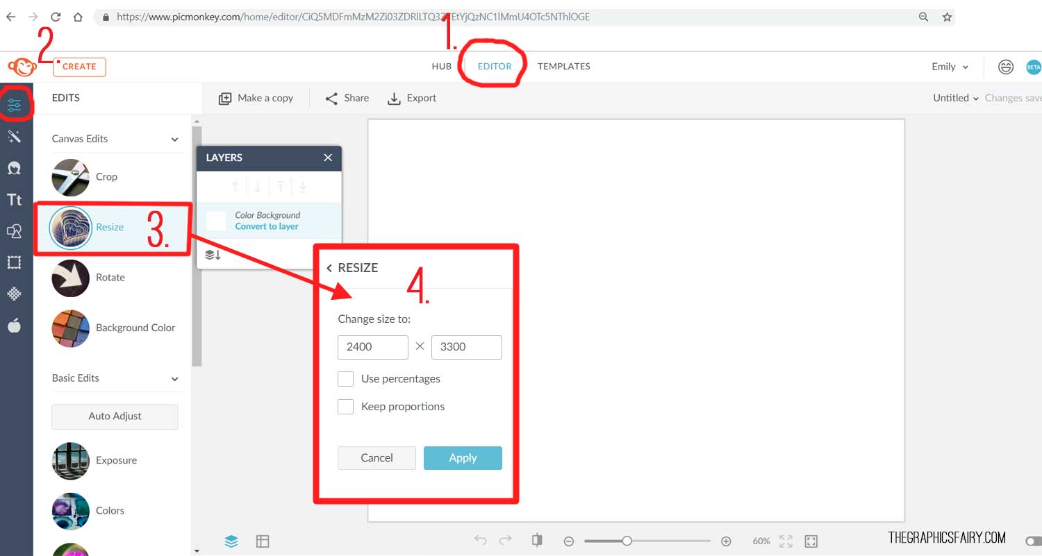
Task: Open the Emily account dropdown
Action: tap(950, 67)
